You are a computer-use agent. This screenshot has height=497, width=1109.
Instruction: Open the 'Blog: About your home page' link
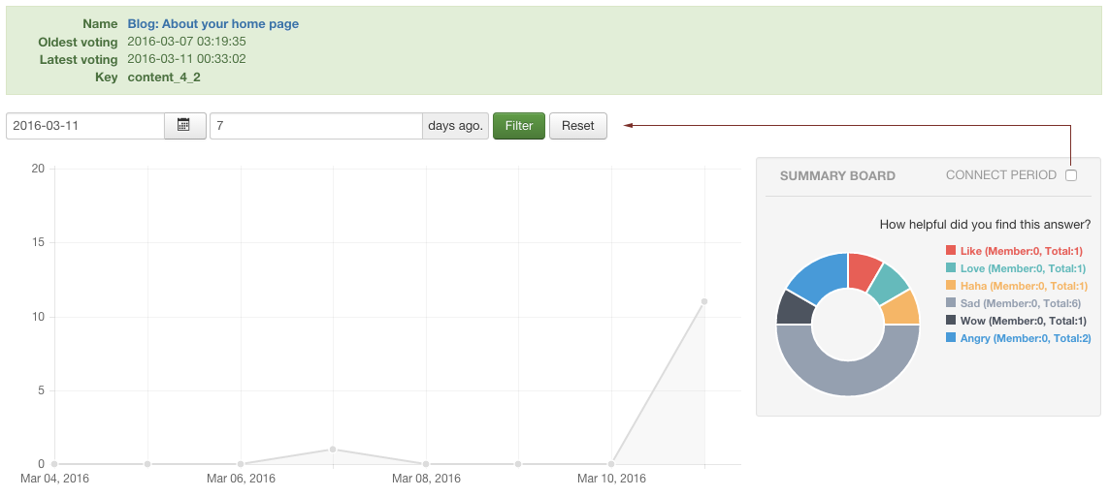[x=213, y=23]
